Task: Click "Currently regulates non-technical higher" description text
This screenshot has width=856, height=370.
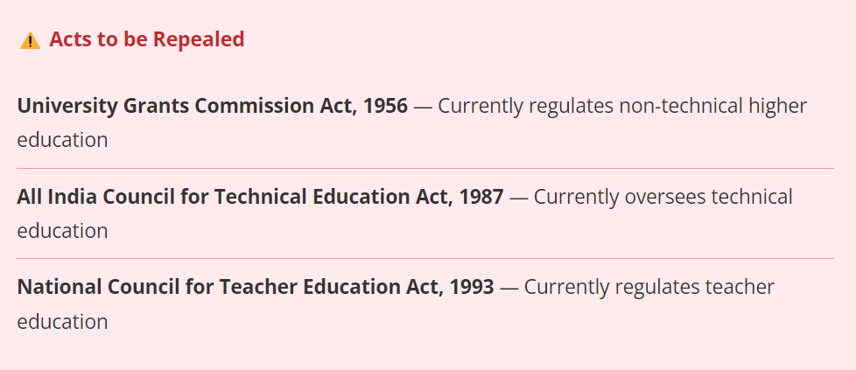Action: tap(621, 107)
